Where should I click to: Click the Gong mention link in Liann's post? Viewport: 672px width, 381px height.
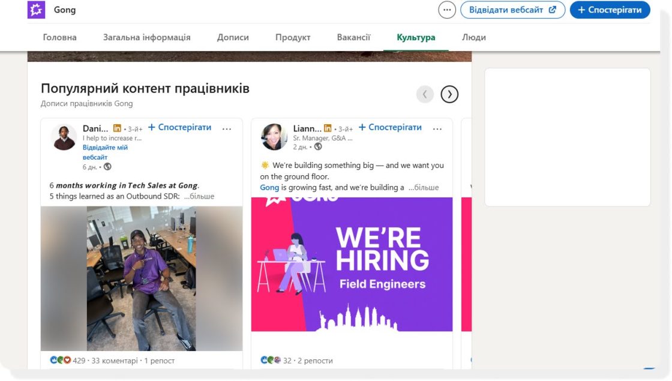(x=269, y=187)
